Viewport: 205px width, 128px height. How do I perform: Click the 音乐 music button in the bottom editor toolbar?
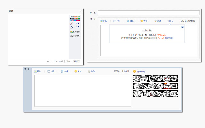pyautogui.click(x=64, y=71)
